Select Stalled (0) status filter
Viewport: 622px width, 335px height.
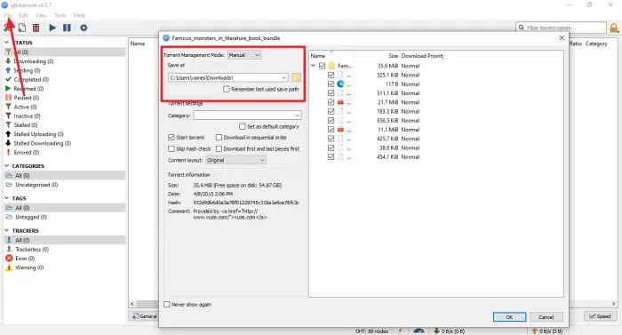tap(26, 125)
